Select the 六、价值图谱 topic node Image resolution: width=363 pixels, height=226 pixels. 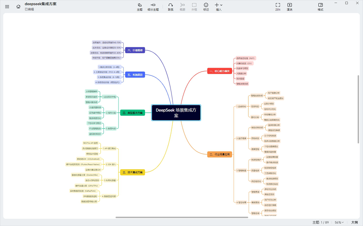[135, 50]
